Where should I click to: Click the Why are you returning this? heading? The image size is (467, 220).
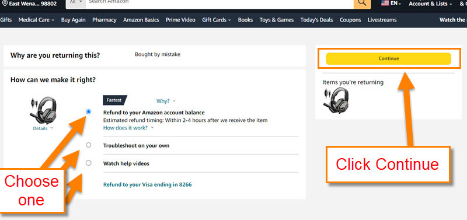55,55
